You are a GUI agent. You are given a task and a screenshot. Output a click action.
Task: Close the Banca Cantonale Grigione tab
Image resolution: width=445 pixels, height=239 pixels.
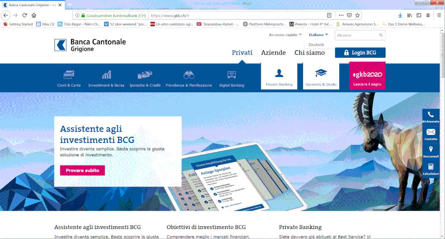tap(60, 5)
